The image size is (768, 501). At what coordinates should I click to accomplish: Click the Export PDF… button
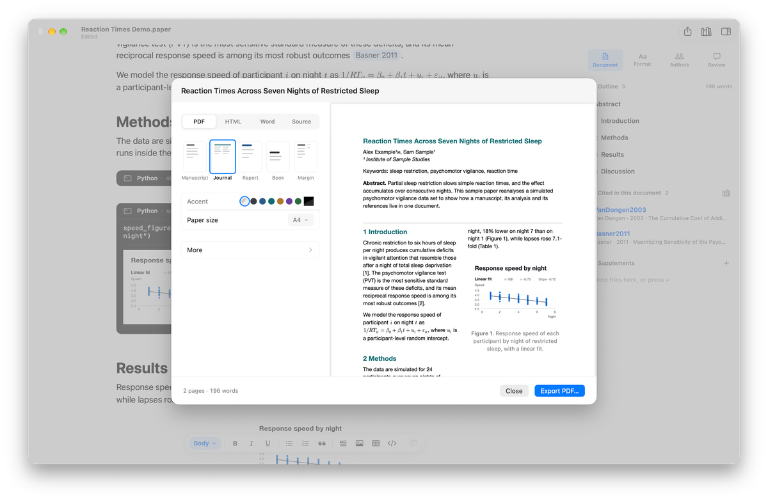click(559, 391)
